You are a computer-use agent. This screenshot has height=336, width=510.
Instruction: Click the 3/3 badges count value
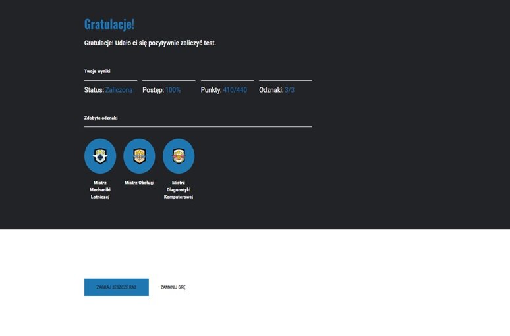tap(289, 90)
